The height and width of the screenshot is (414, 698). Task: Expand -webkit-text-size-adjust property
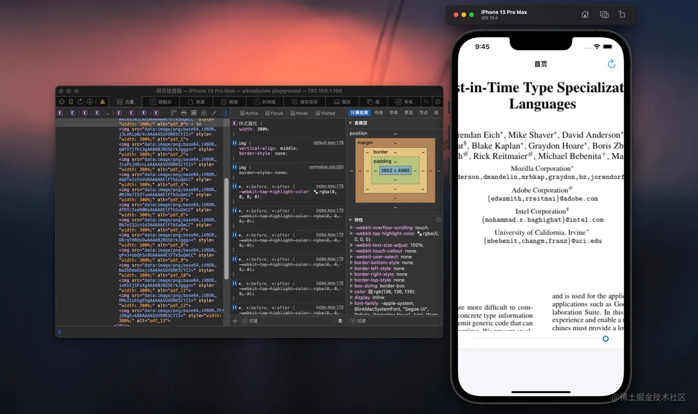351,245
